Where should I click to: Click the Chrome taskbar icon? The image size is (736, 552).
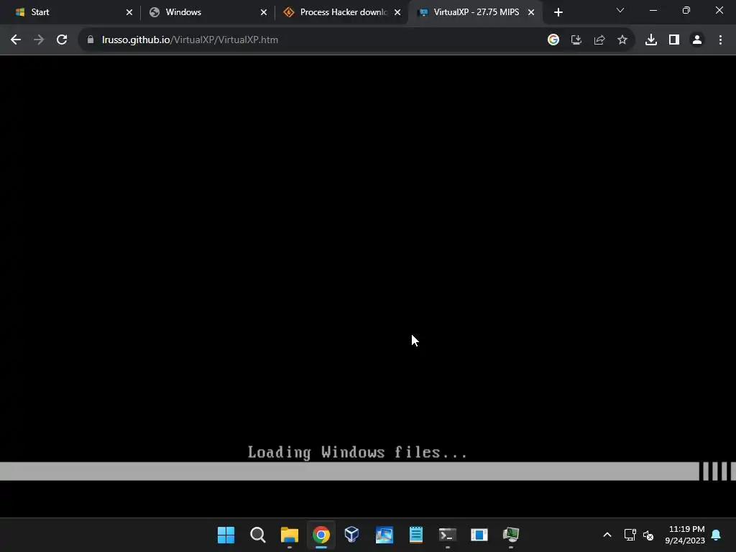(321, 535)
